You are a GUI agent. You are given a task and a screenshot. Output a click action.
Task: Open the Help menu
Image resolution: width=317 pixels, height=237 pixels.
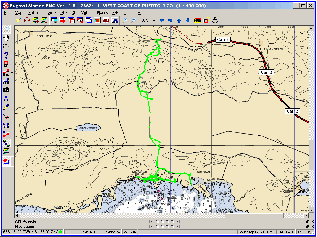coord(142,12)
